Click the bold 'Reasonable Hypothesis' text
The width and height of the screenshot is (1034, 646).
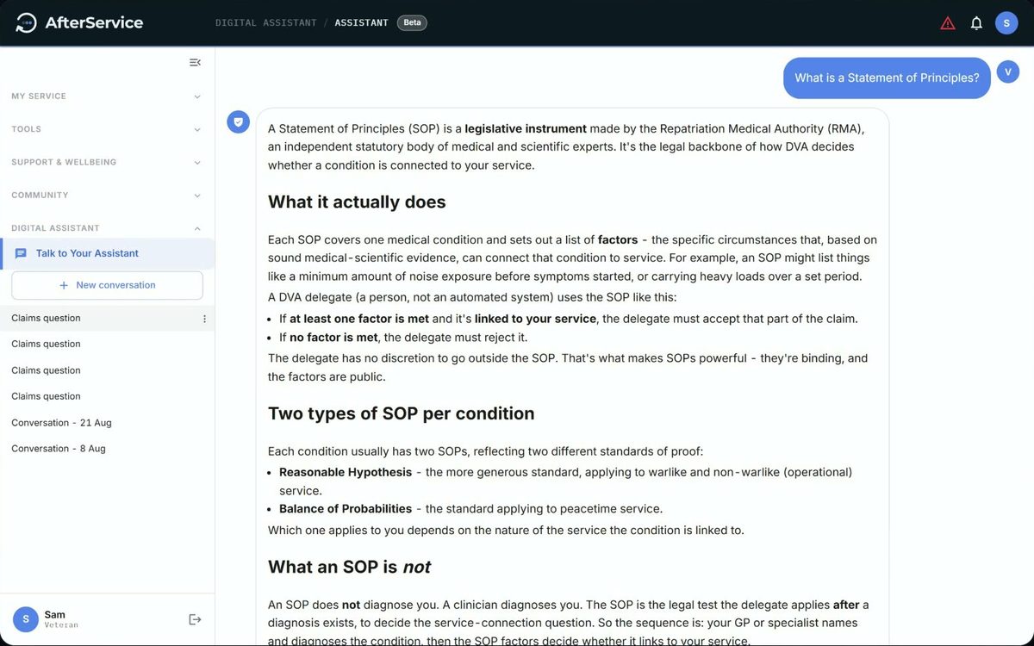click(346, 472)
